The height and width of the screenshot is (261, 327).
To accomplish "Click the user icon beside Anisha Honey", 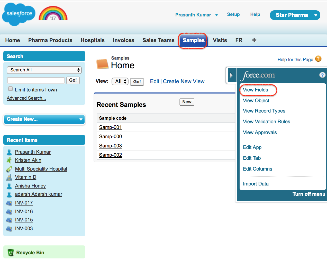I will coord(9,186).
